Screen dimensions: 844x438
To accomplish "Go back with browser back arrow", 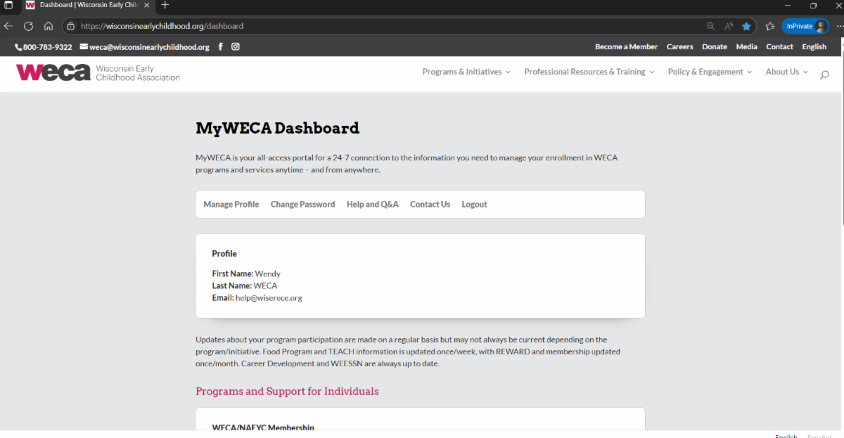I will pos(8,26).
